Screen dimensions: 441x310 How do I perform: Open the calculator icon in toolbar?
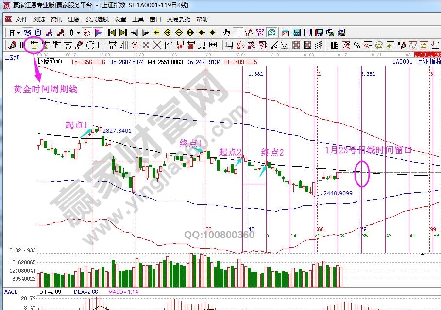pyautogui.click(x=296, y=33)
